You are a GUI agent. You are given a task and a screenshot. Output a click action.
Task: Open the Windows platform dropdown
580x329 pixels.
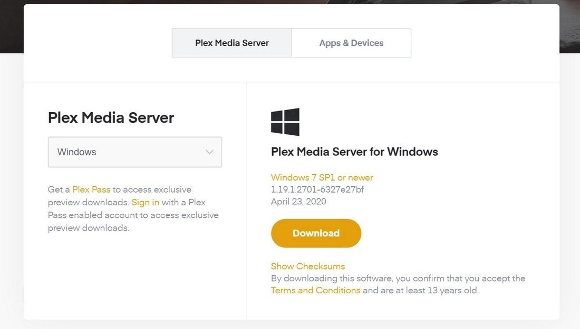click(x=134, y=152)
